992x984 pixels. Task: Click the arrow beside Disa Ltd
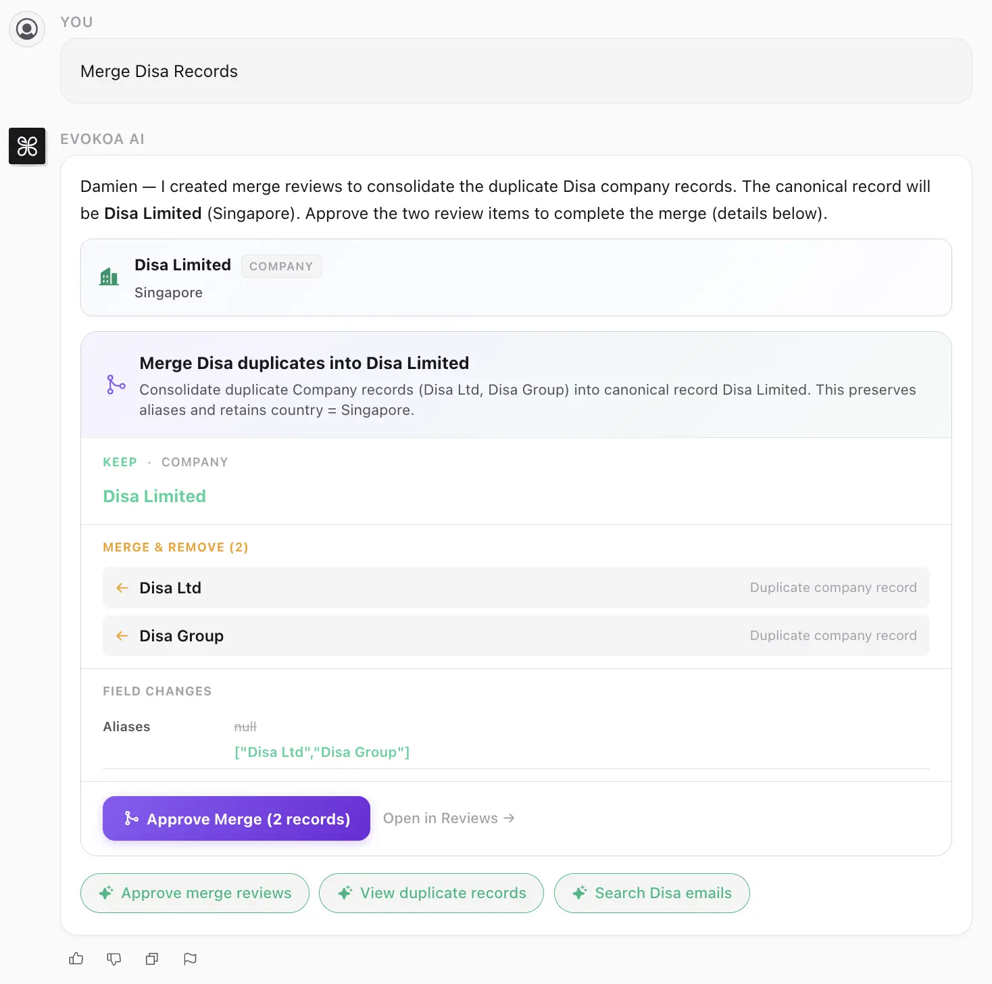tap(122, 588)
